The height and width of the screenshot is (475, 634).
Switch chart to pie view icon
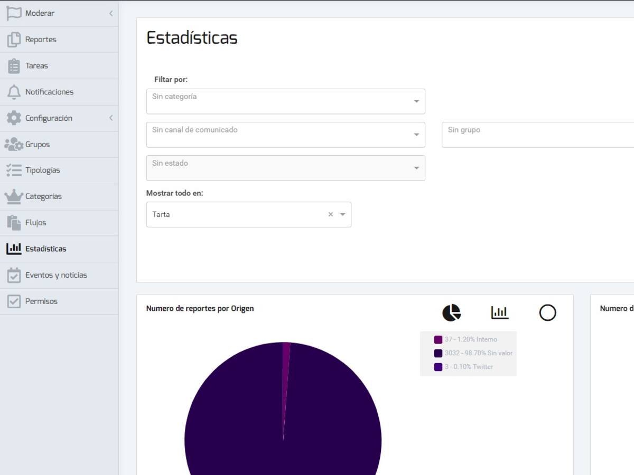click(451, 313)
